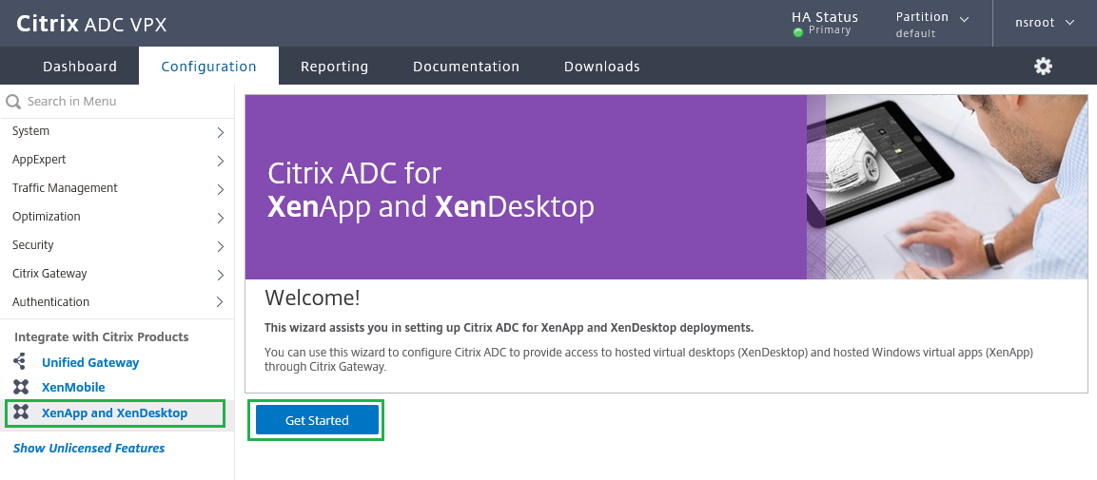This screenshot has height=480, width=1097.
Task: Click the green HA Status indicator
Action: coord(798,31)
